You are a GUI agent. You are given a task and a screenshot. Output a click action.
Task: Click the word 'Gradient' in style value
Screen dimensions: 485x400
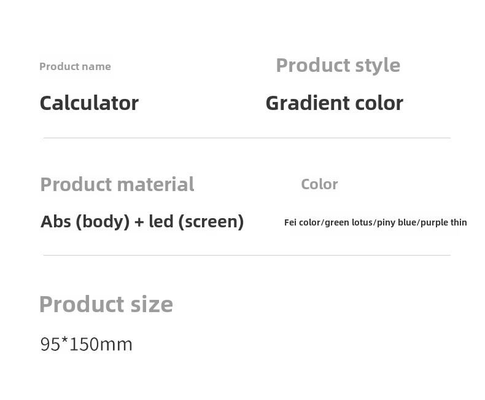coord(308,103)
